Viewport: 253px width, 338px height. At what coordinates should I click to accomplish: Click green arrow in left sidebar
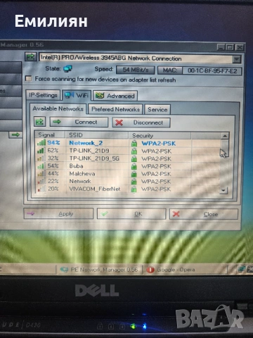(15, 134)
